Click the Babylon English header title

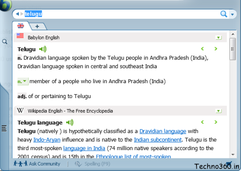44,37
